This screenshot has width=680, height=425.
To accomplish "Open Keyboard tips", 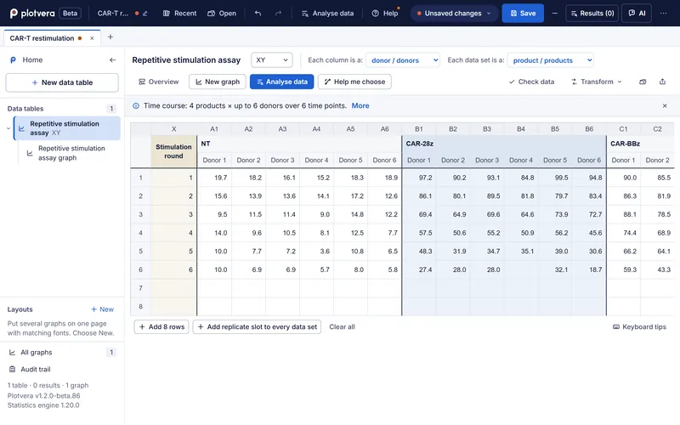I will [x=639, y=327].
